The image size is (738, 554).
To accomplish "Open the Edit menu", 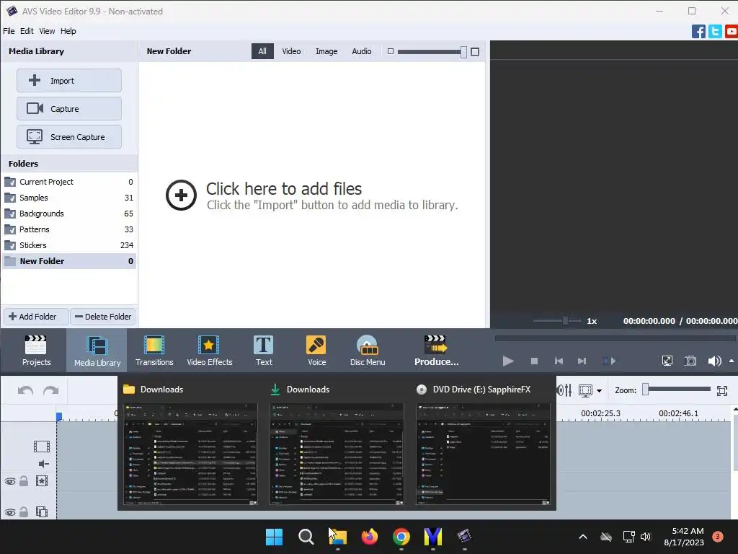I will pos(27,31).
